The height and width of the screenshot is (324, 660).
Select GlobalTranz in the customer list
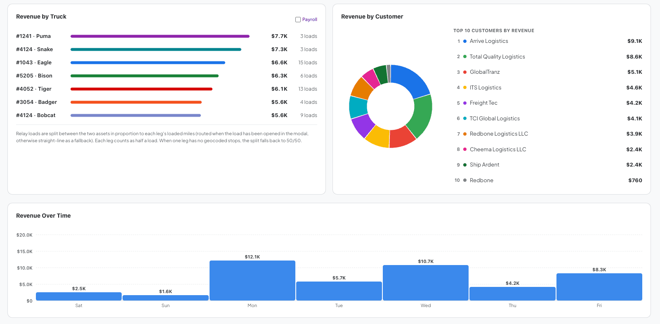pyautogui.click(x=485, y=72)
